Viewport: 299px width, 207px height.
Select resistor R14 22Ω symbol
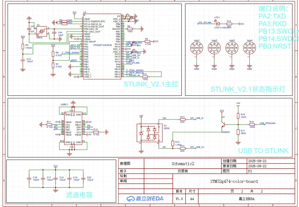point(182,148)
